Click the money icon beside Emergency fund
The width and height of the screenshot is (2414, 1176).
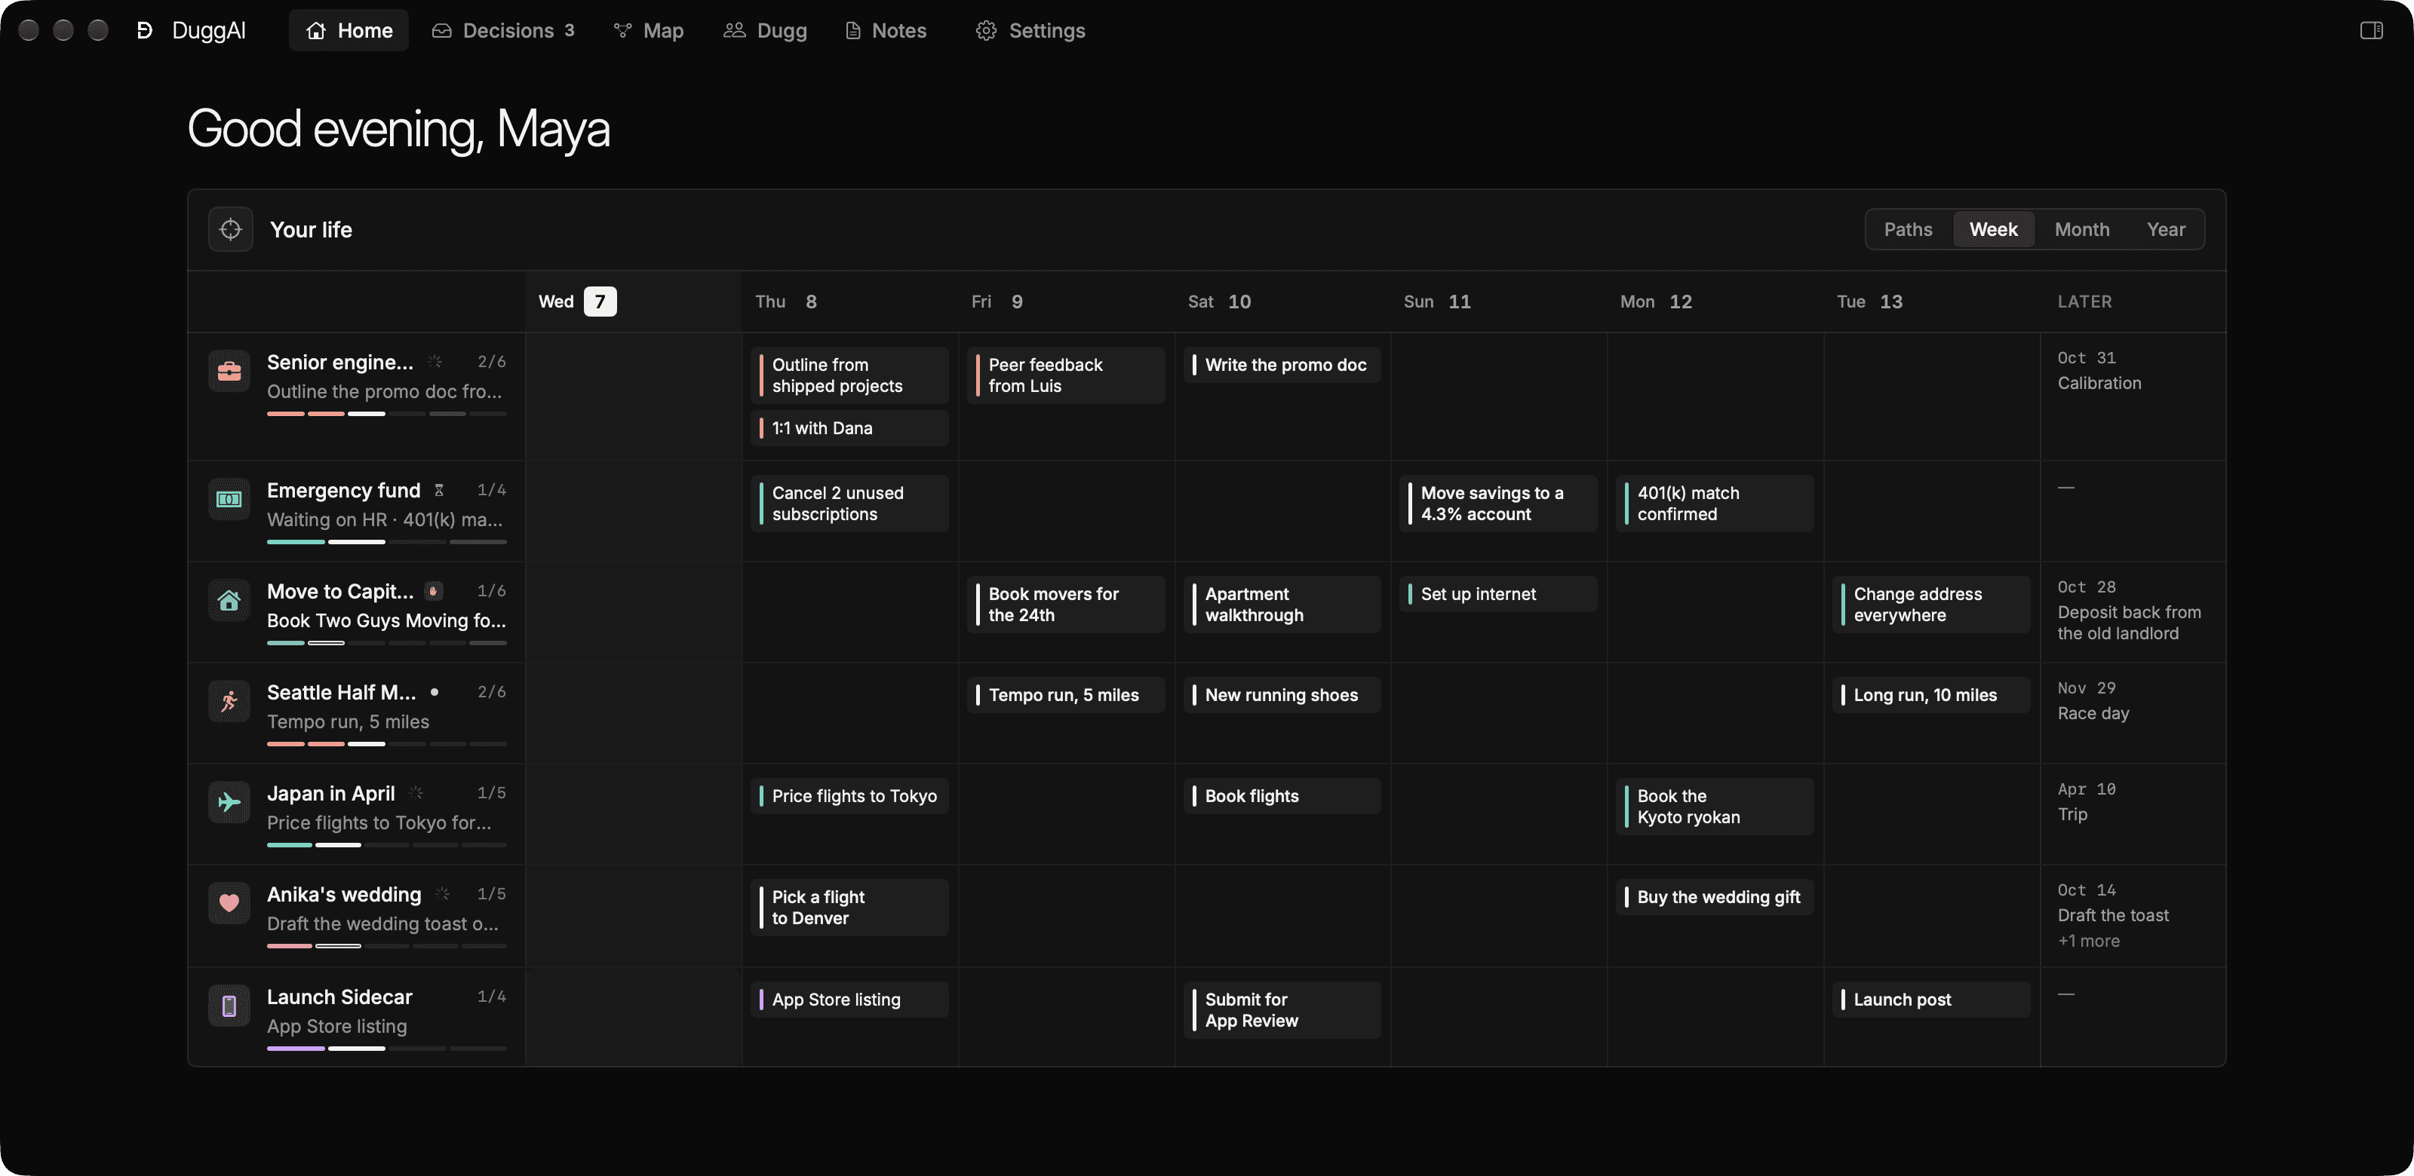point(229,499)
